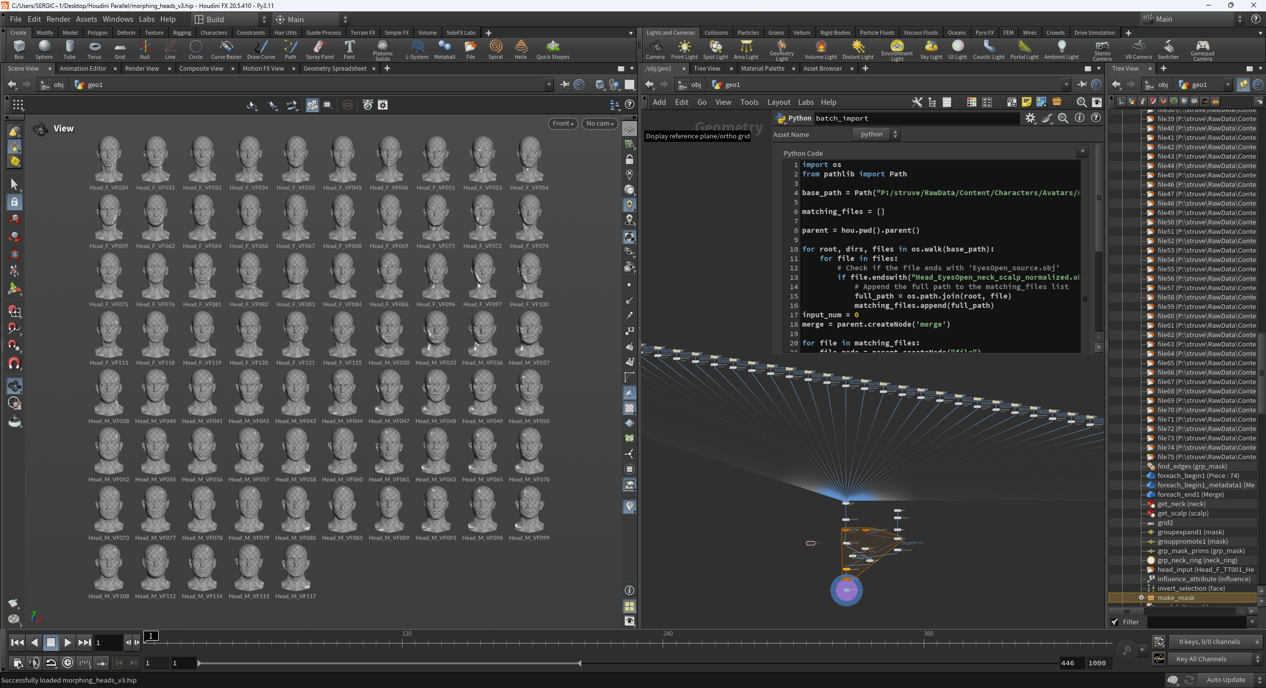Viewport: 1266px width, 688px height.
Task: Click the sticky note icon in network toolbar
Action: [1027, 102]
